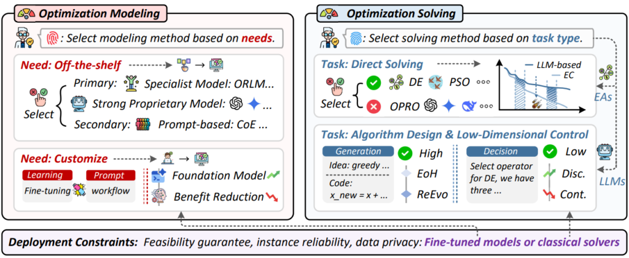629x258 pixels.
Task: Click the whale DeepSeek icon in Direct Solving
Action: 467,105
